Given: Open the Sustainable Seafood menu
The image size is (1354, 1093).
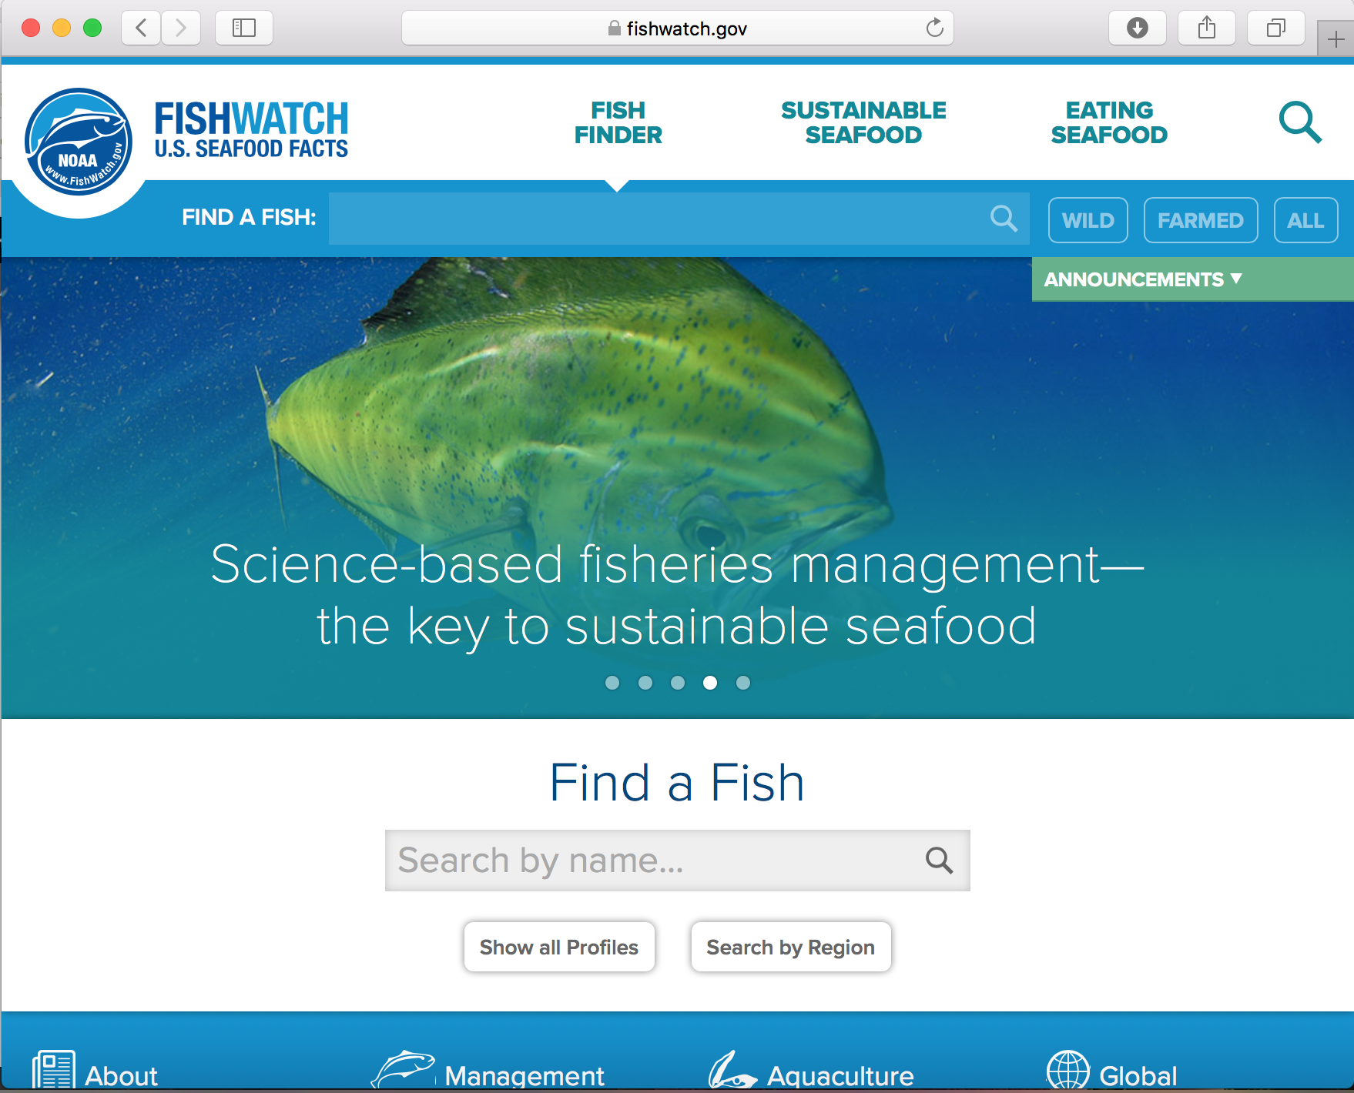Looking at the screenshot, I should [x=863, y=122].
